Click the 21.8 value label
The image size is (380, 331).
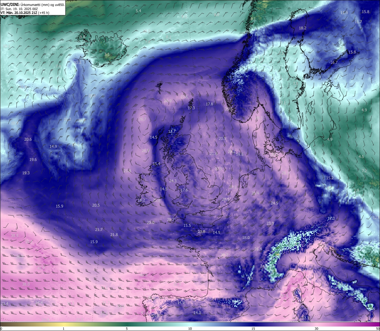[114, 235]
